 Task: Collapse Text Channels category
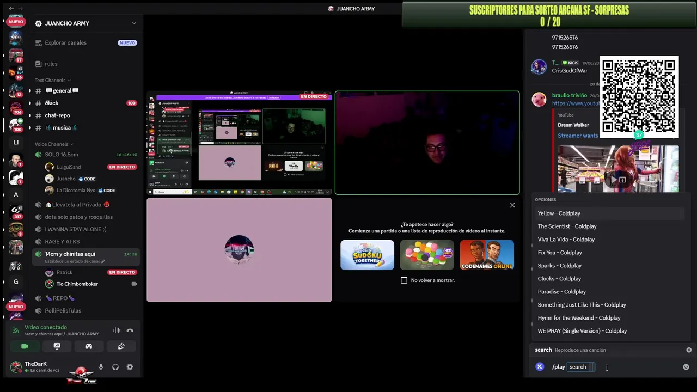pos(53,81)
